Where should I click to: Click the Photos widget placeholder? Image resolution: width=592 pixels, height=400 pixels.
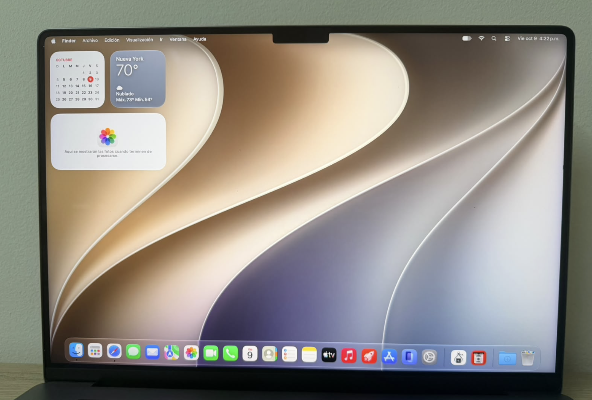108,142
